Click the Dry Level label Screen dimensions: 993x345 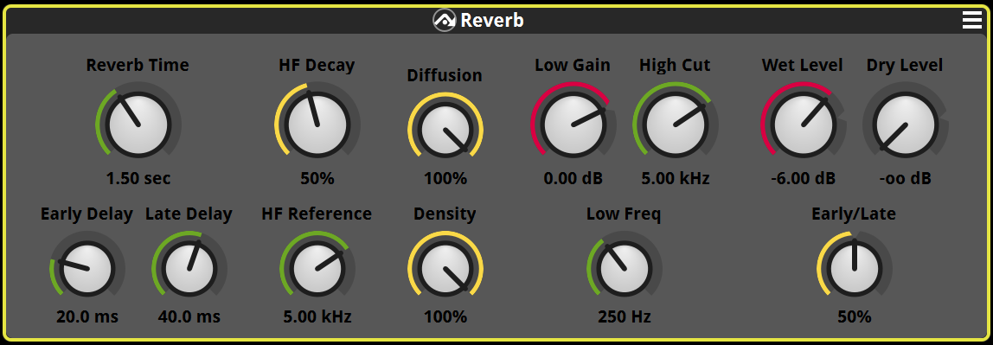(905, 65)
